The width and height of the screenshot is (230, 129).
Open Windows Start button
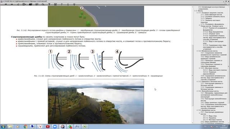tap(3, 126)
